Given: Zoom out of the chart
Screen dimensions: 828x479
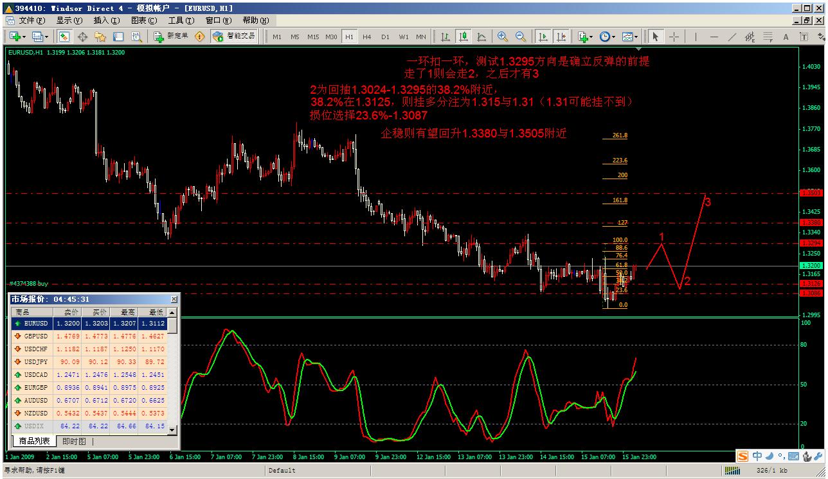Looking at the screenshot, I should point(521,37).
